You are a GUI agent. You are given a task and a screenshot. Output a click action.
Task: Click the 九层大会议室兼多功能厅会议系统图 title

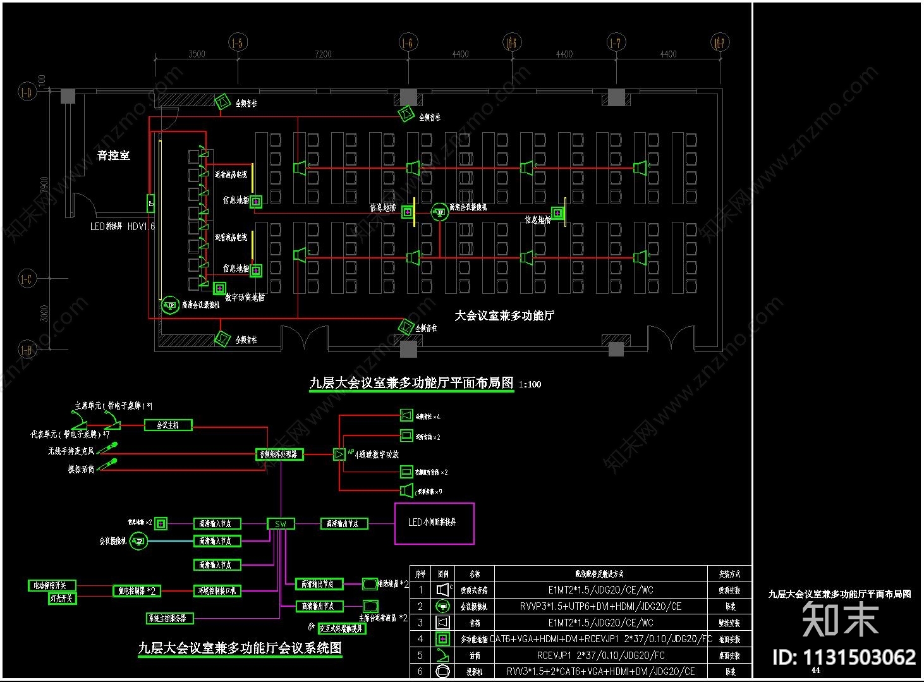(240, 648)
